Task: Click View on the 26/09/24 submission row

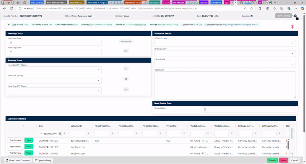Action: [x=29, y=140]
